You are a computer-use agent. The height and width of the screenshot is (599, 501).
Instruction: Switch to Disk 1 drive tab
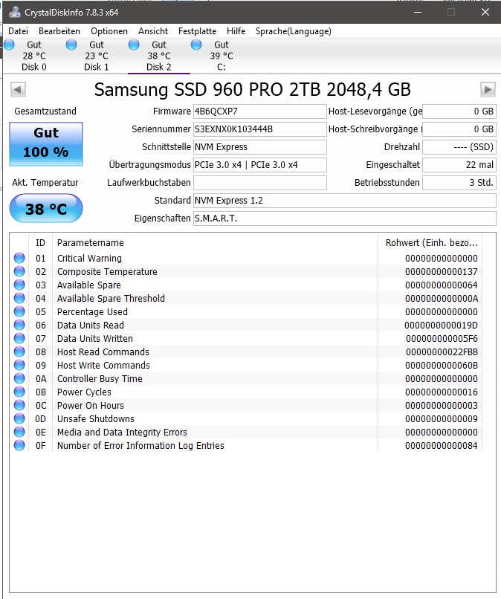[x=97, y=56]
